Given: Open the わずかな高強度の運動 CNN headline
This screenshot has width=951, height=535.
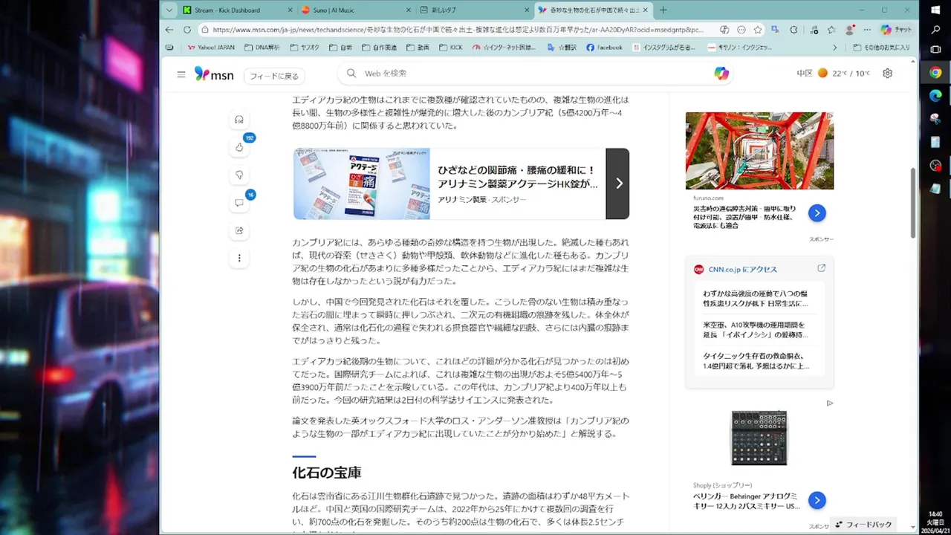Looking at the screenshot, I should [756, 298].
